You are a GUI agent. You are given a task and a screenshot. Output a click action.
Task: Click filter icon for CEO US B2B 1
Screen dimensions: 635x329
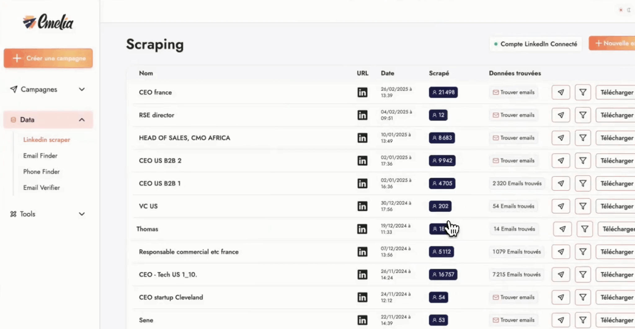point(583,184)
